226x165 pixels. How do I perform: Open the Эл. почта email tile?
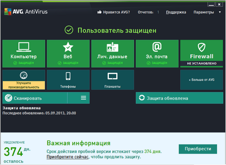[x=157, y=53]
